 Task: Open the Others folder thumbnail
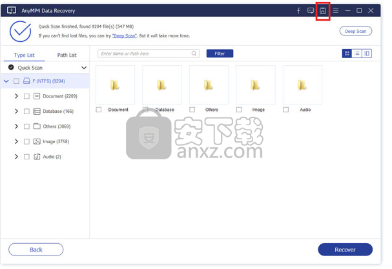[209, 85]
